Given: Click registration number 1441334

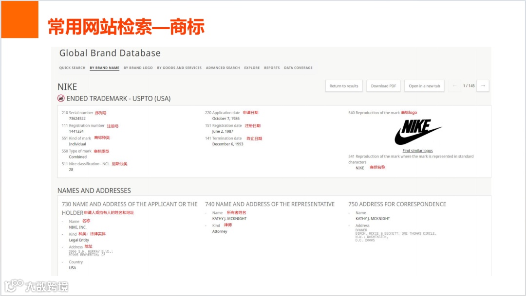Looking at the screenshot, I should 76,131.
